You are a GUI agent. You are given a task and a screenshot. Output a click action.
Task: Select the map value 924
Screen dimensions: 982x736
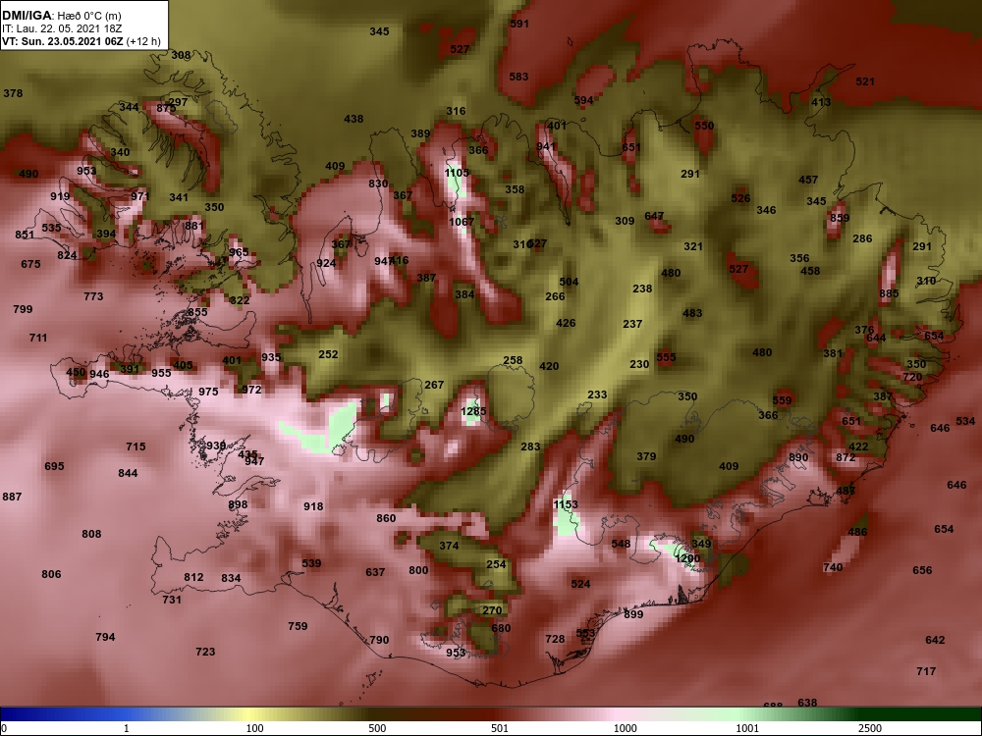pyautogui.click(x=326, y=263)
